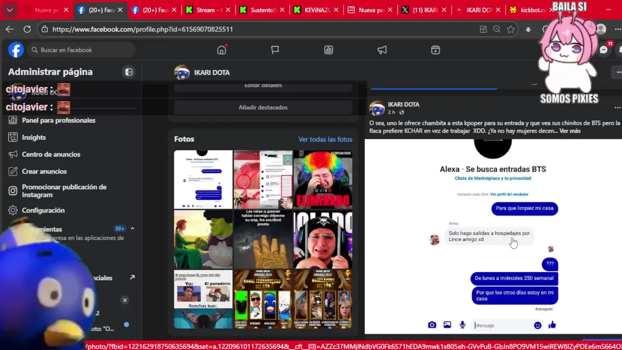Open post options three dots menu
The image size is (622, 350).
[617, 107]
